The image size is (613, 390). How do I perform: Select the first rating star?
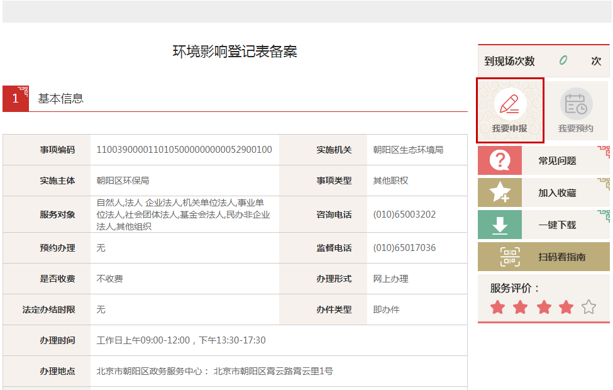click(x=497, y=307)
